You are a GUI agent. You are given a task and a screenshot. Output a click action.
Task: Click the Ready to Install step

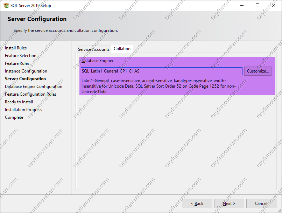coord(19,102)
